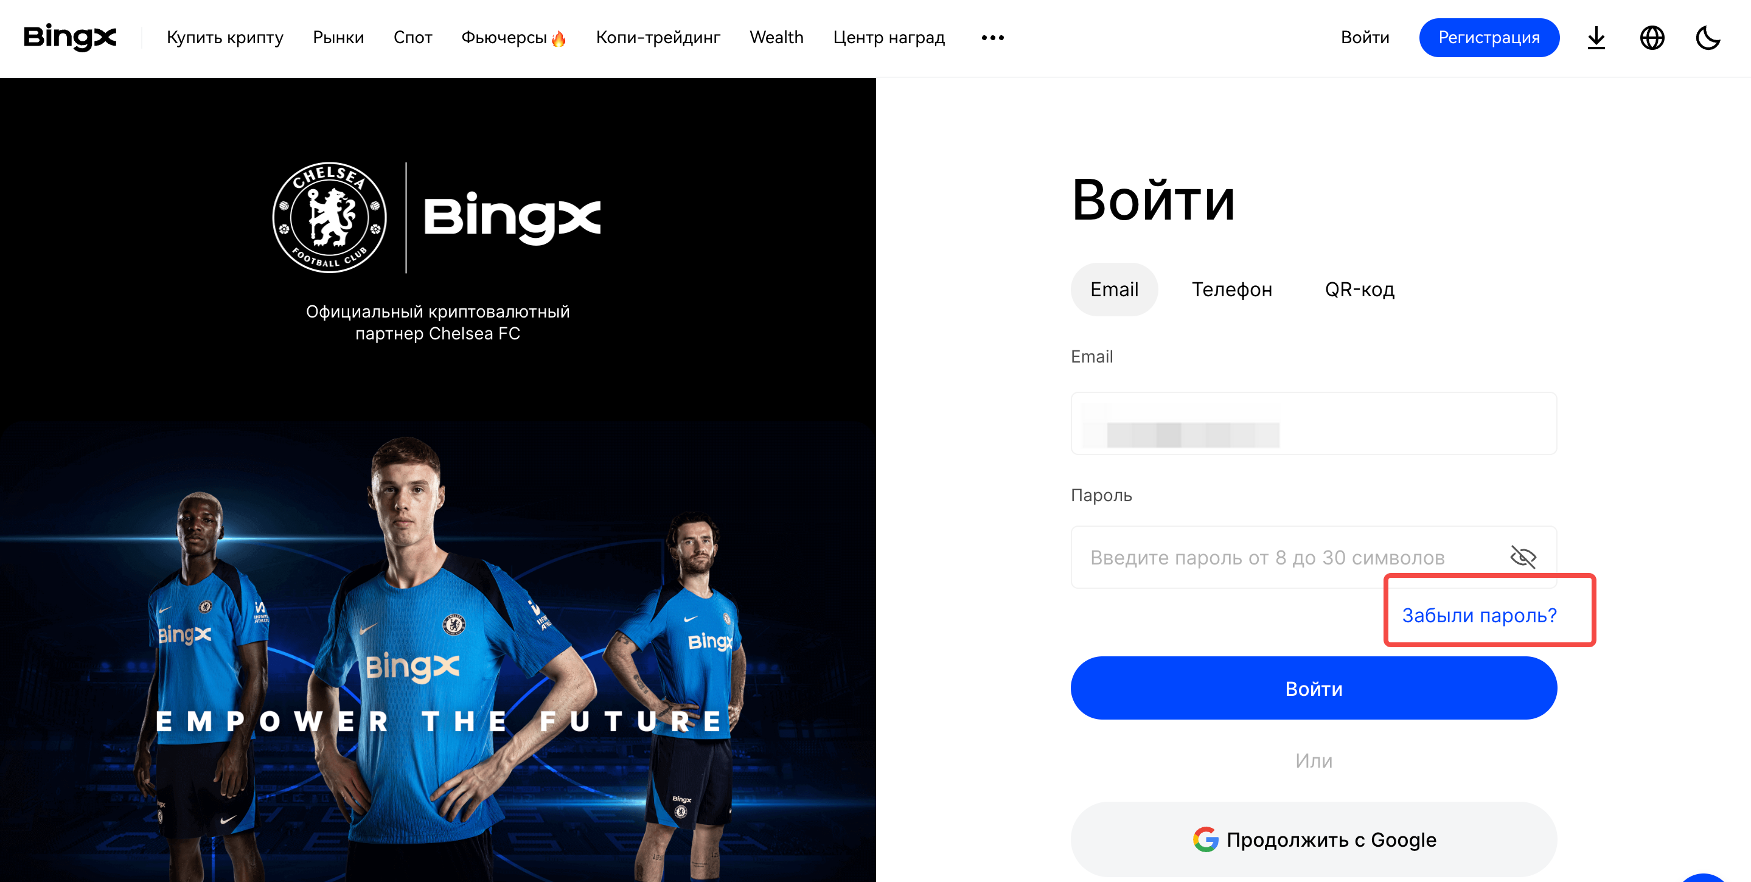Click the Регистрация button
This screenshot has height=882, width=1751.
pos(1489,37)
